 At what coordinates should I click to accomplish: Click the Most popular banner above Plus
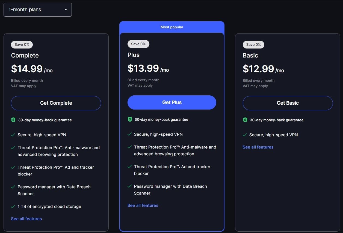[172, 27]
